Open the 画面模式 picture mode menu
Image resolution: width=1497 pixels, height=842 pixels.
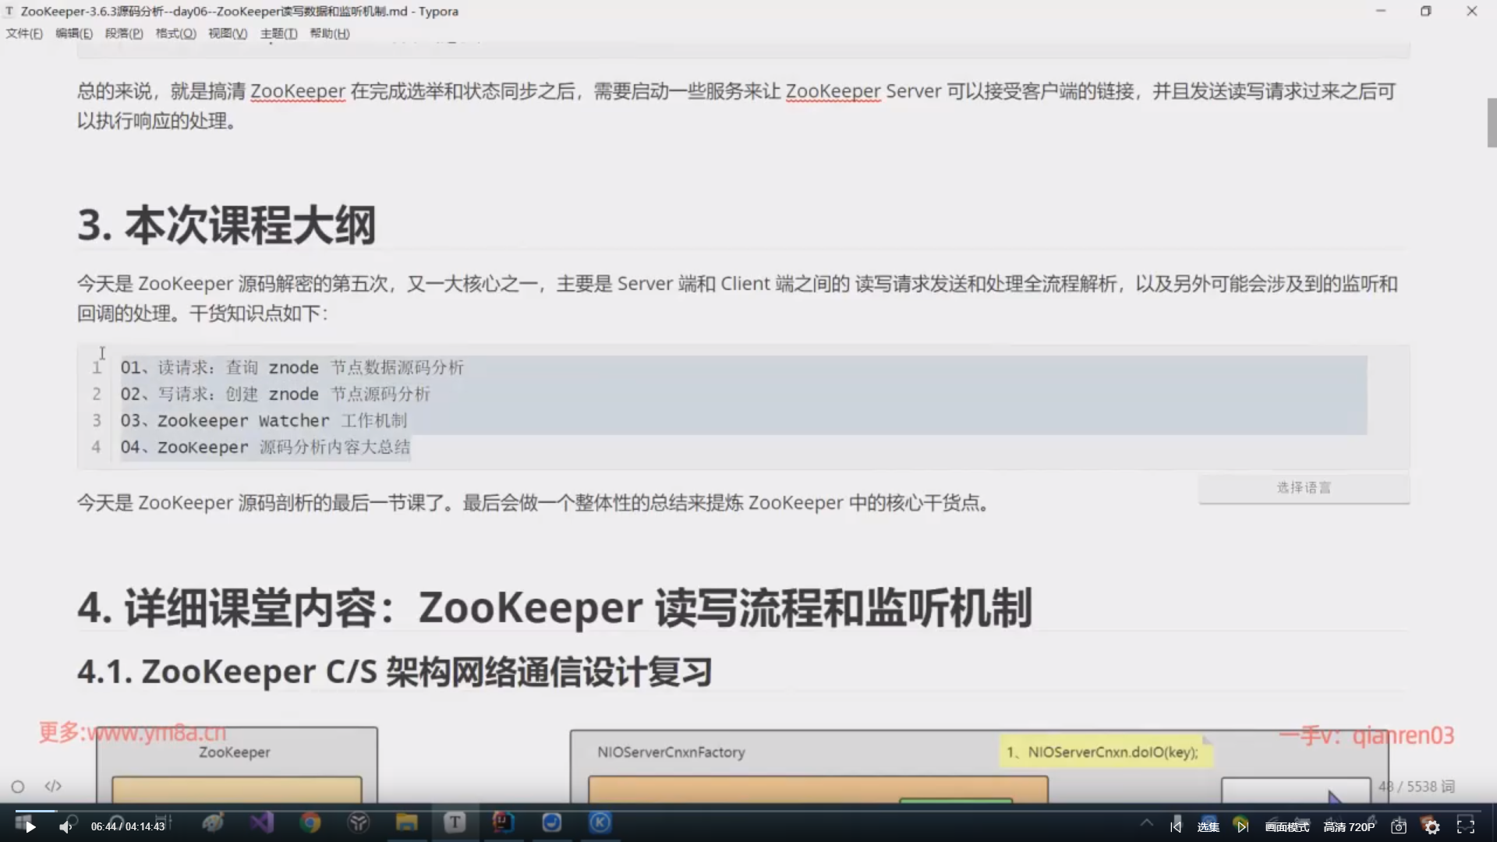tap(1286, 827)
